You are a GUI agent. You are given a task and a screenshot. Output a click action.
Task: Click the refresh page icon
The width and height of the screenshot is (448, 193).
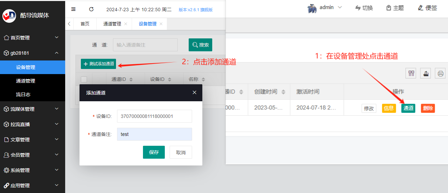tap(91, 10)
